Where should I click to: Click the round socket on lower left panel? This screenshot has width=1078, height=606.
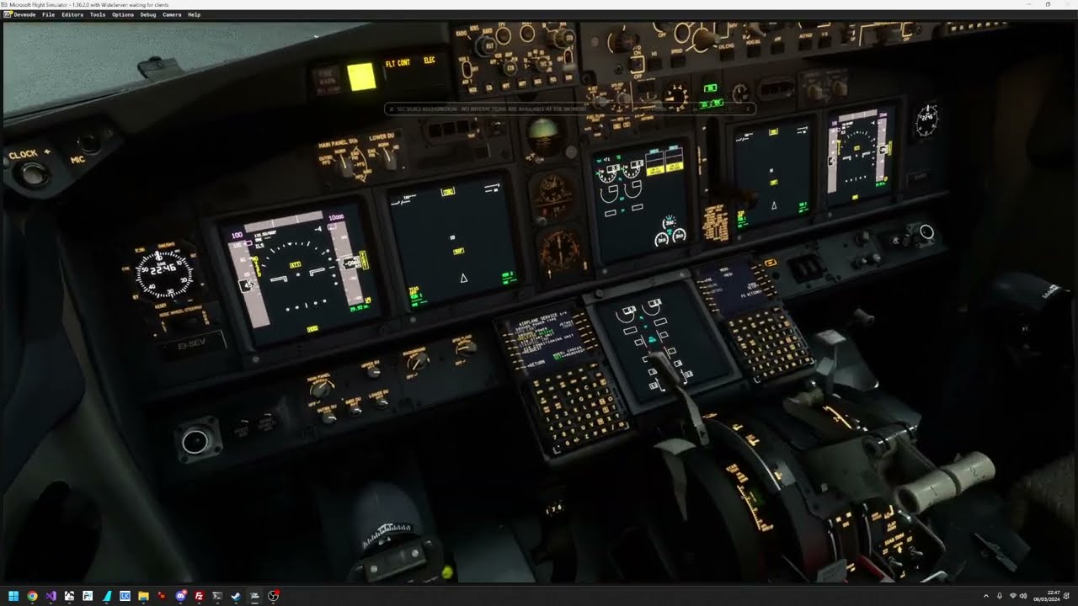(196, 441)
